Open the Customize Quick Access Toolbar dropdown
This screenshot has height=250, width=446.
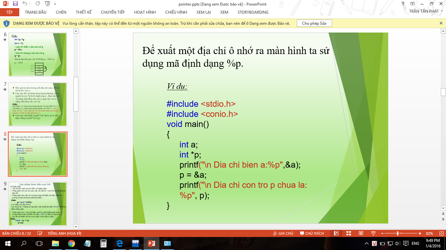tap(55, 4)
